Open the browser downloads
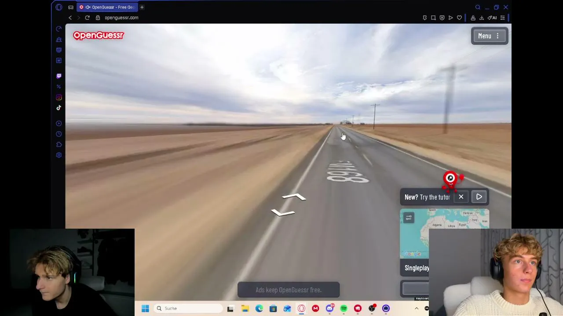Viewport: 563px width, 316px height. coord(482,18)
